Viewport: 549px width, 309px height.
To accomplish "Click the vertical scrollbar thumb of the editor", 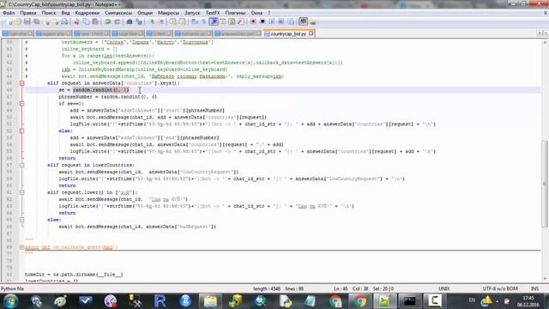I will [545, 184].
